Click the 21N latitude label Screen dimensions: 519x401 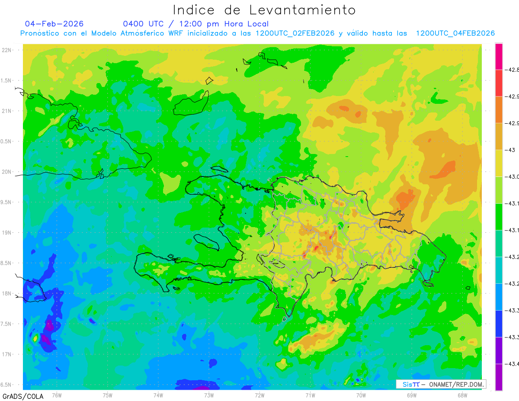(6, 111)
